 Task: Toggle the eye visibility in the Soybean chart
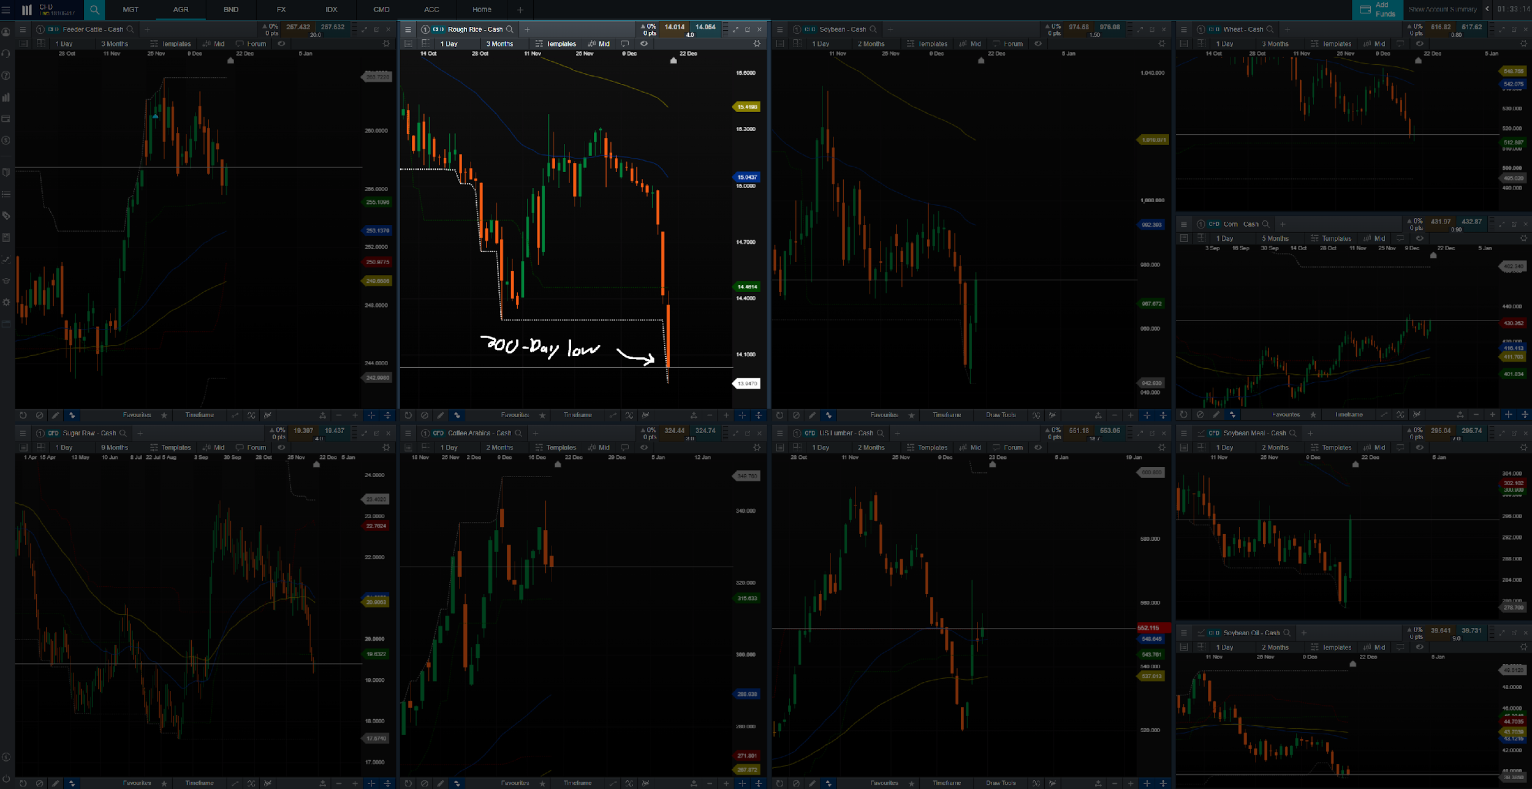coord(1038,43)
